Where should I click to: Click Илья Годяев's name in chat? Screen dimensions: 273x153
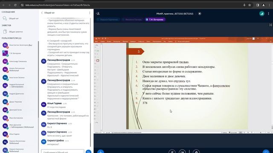pos(54,103)
